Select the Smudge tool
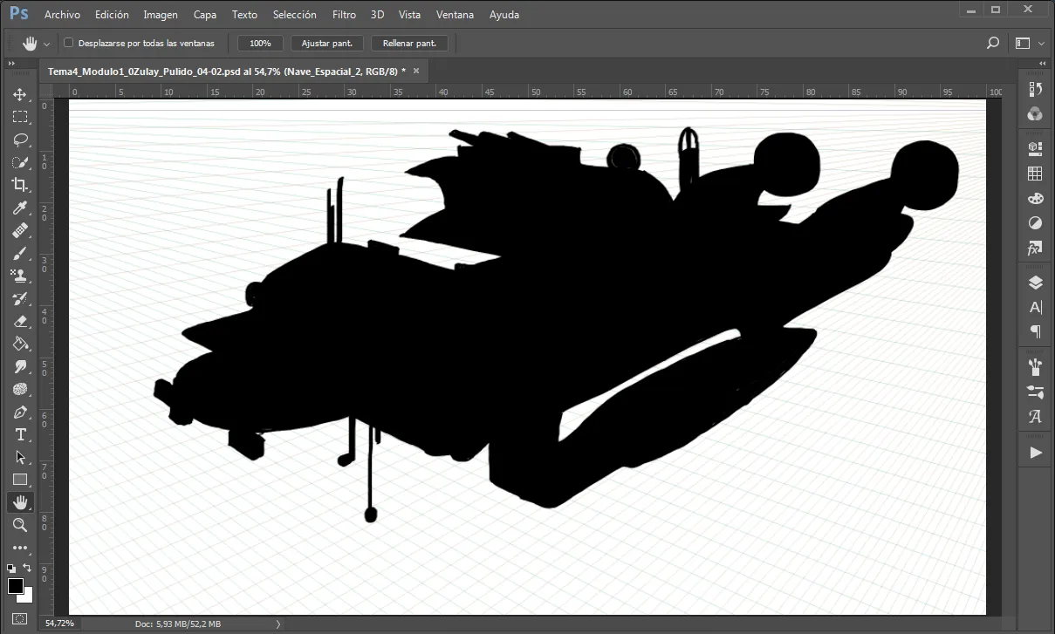 pos(20,366)
